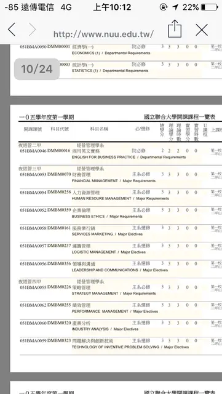The height and width of the screenshot is (394, 222).
Task: Tap course code 051BMA0055 for Strategy Management
Action: (33, 287)
